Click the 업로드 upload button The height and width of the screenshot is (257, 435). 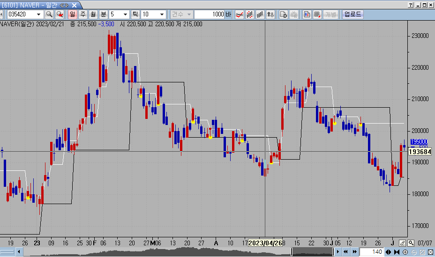click(x=352, y=15)
